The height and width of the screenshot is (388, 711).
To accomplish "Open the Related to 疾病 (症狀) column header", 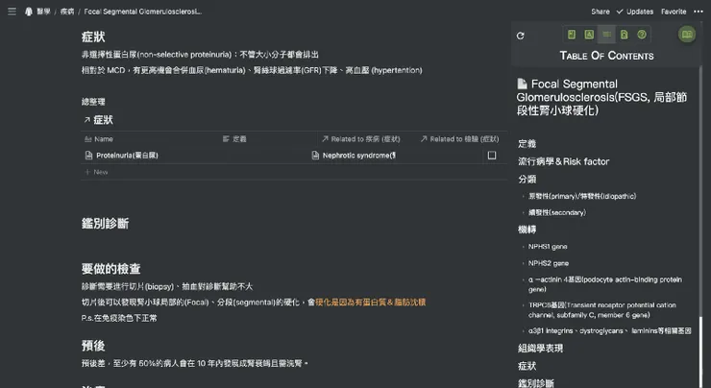I will [361, 139].
